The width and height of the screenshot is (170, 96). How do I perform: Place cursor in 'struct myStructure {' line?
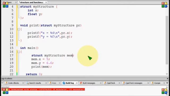click(39, 7)
